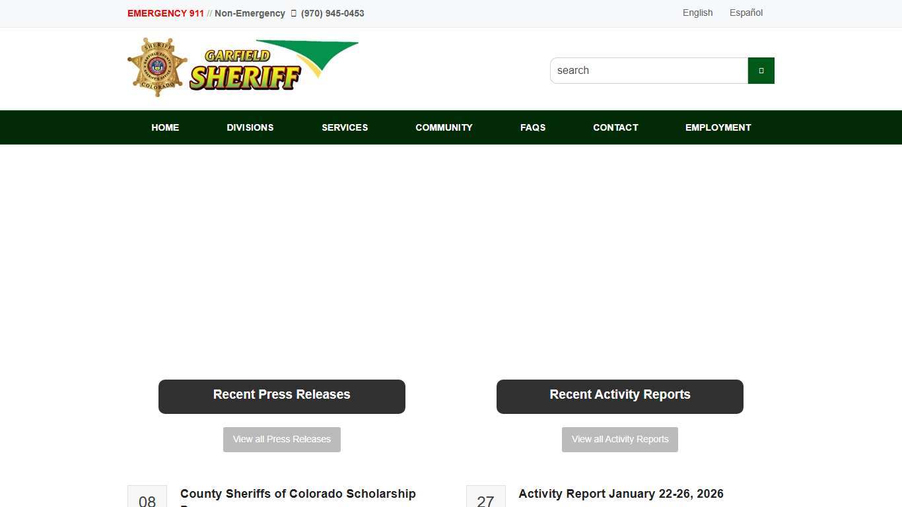Go to the HOME page

(x=165, y=127)
